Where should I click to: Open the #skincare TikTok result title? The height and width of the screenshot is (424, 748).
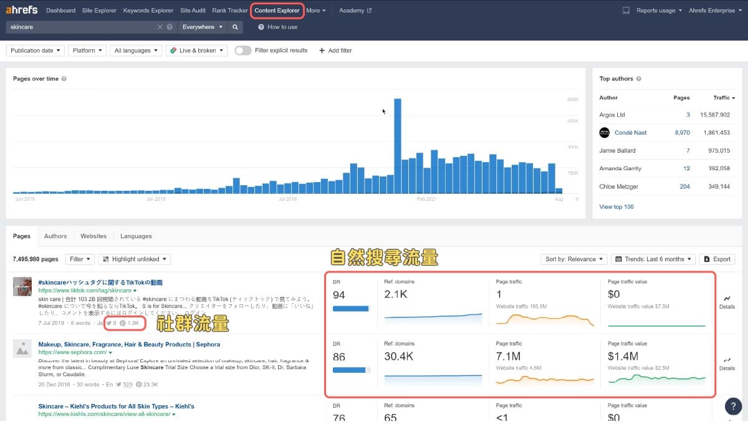(100, 282)
